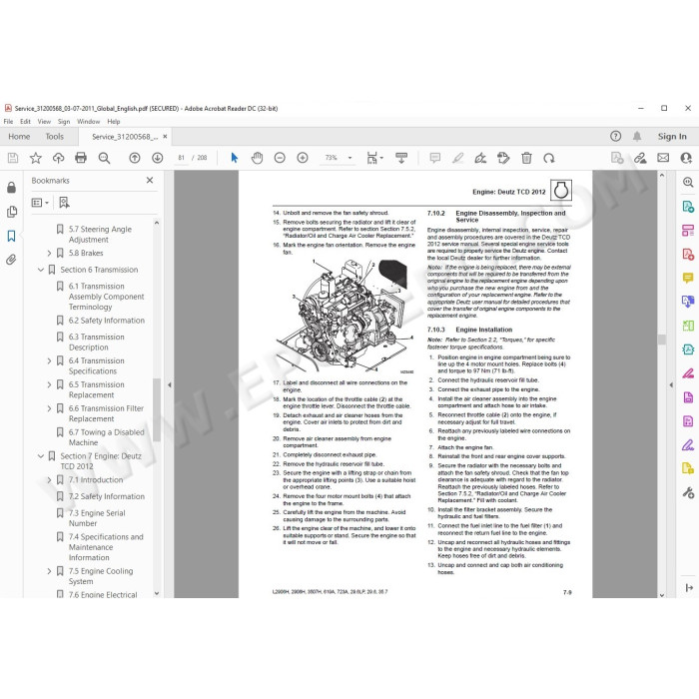Screen dimensions: 699x699
Task: Open bookmarks options dropdown
Action: click(x=40, y=203)
